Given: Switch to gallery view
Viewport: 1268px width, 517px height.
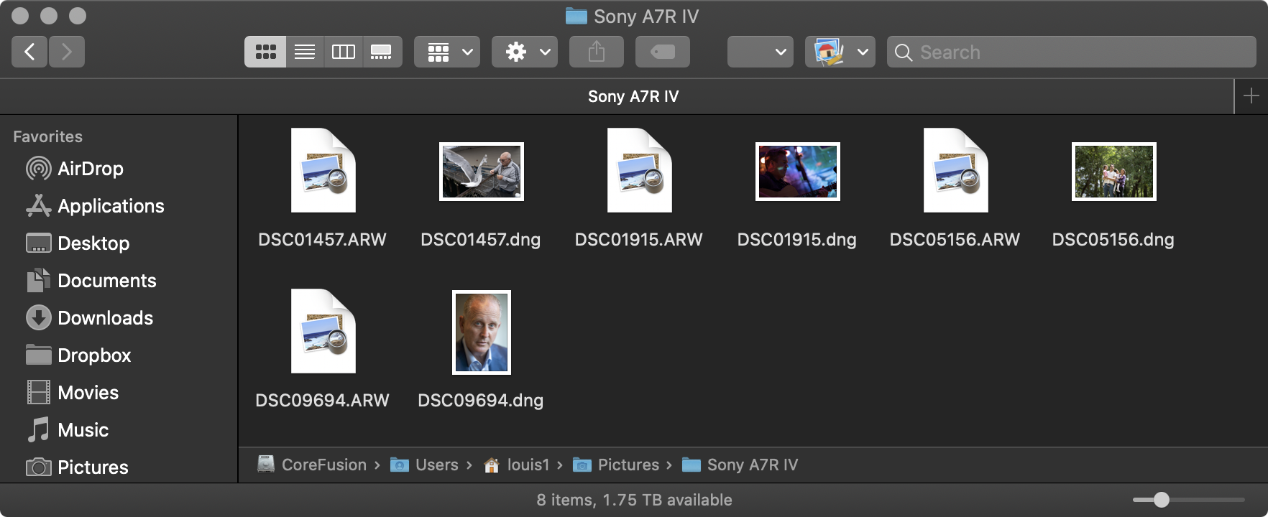Looking at the screenshot, I should pos(382,52).
